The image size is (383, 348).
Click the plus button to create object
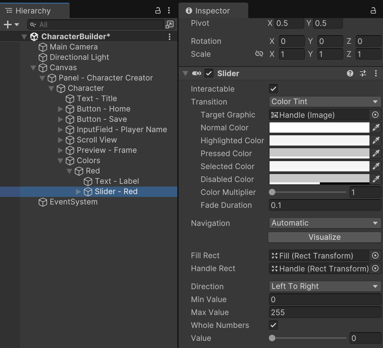tap(8, 25)
